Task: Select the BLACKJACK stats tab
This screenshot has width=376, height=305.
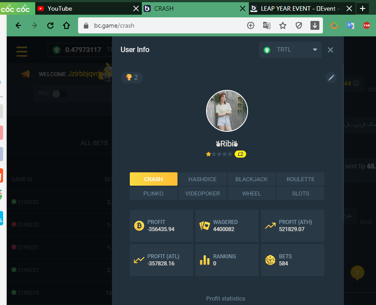Action: tap(252, 179)
